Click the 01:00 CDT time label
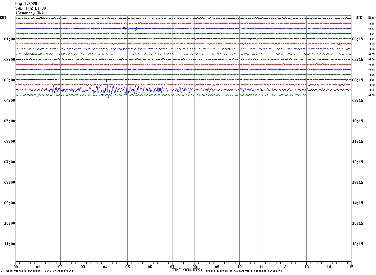Screen dimensions: 376x275 click(x=9, y=39)
